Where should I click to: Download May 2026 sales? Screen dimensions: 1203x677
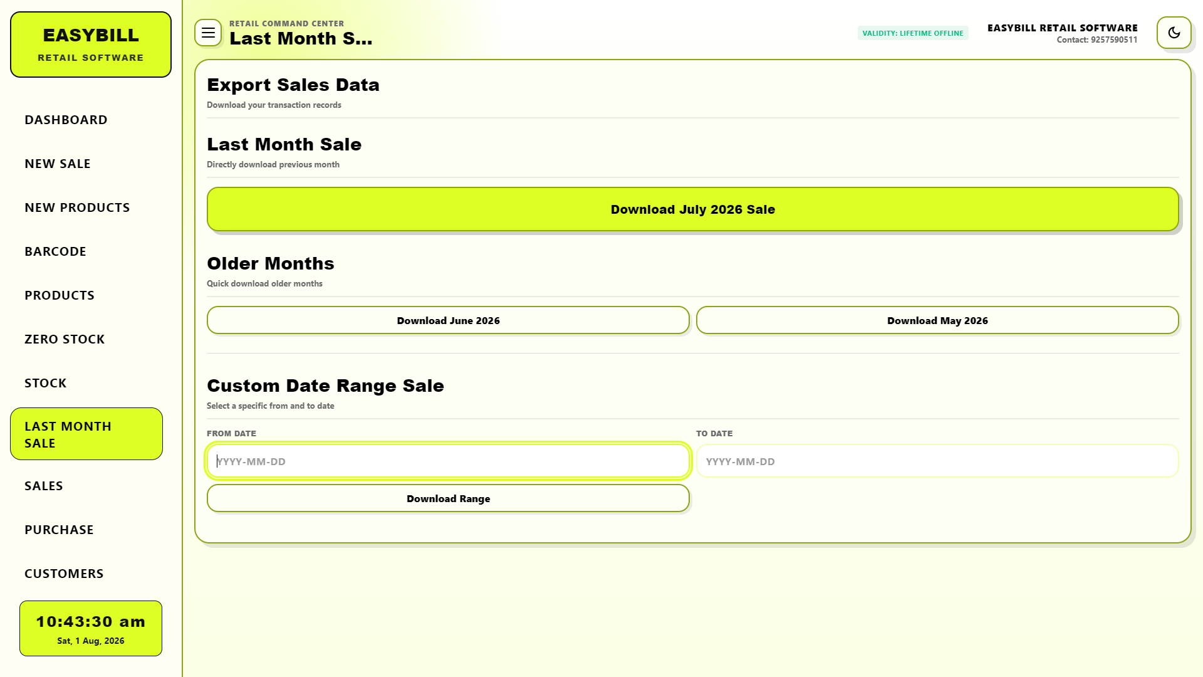(x=937, y=320)
